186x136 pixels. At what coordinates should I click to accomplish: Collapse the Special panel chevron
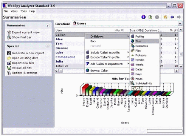48,46
